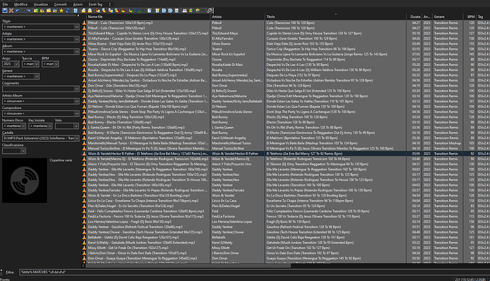The height and width of the screenshot is (281, 490).
Task: Expand the Artista field dropdown
Action: pos(77,39)
